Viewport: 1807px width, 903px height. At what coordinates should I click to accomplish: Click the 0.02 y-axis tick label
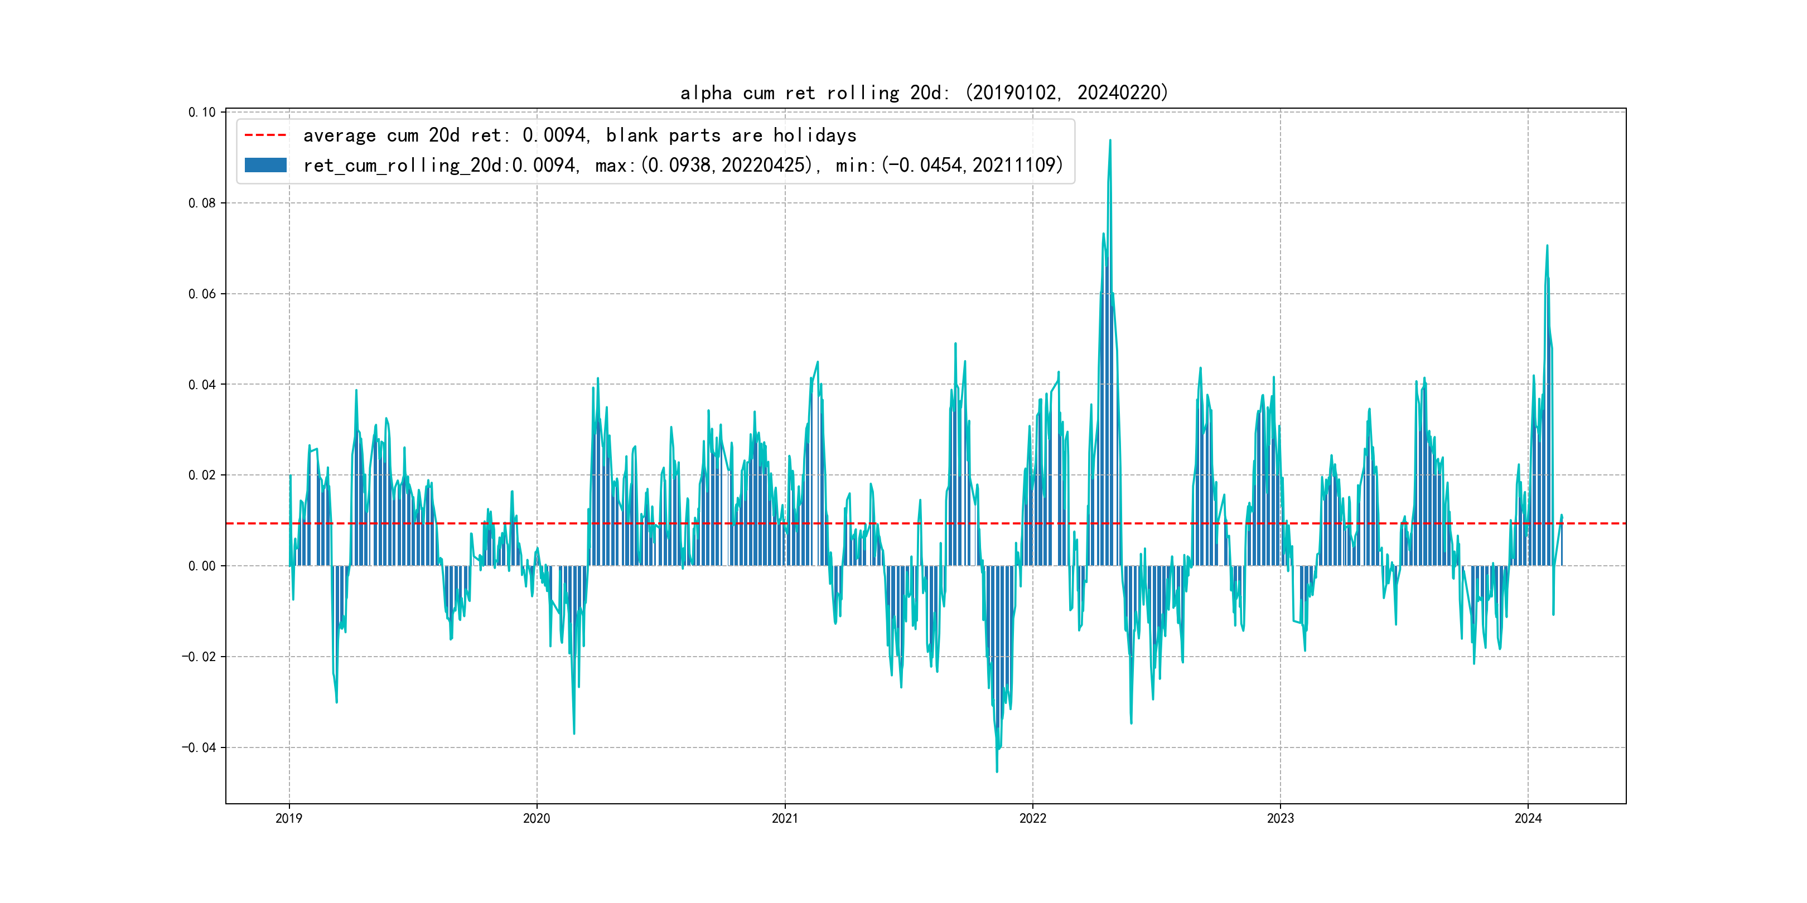[202, 475]
